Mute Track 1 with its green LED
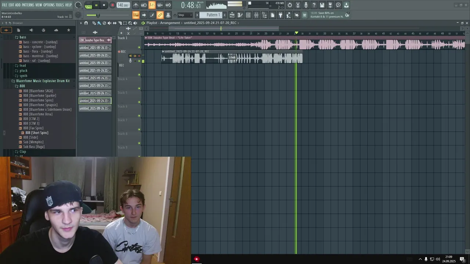 tap(139, 47)
